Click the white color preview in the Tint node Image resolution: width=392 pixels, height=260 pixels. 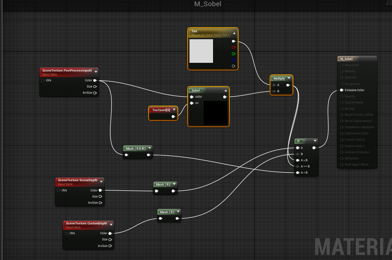[x=201, y=51]
